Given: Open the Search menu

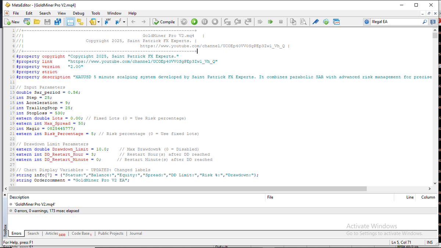Looking at the screenshot, I should (x=45, y=13).
